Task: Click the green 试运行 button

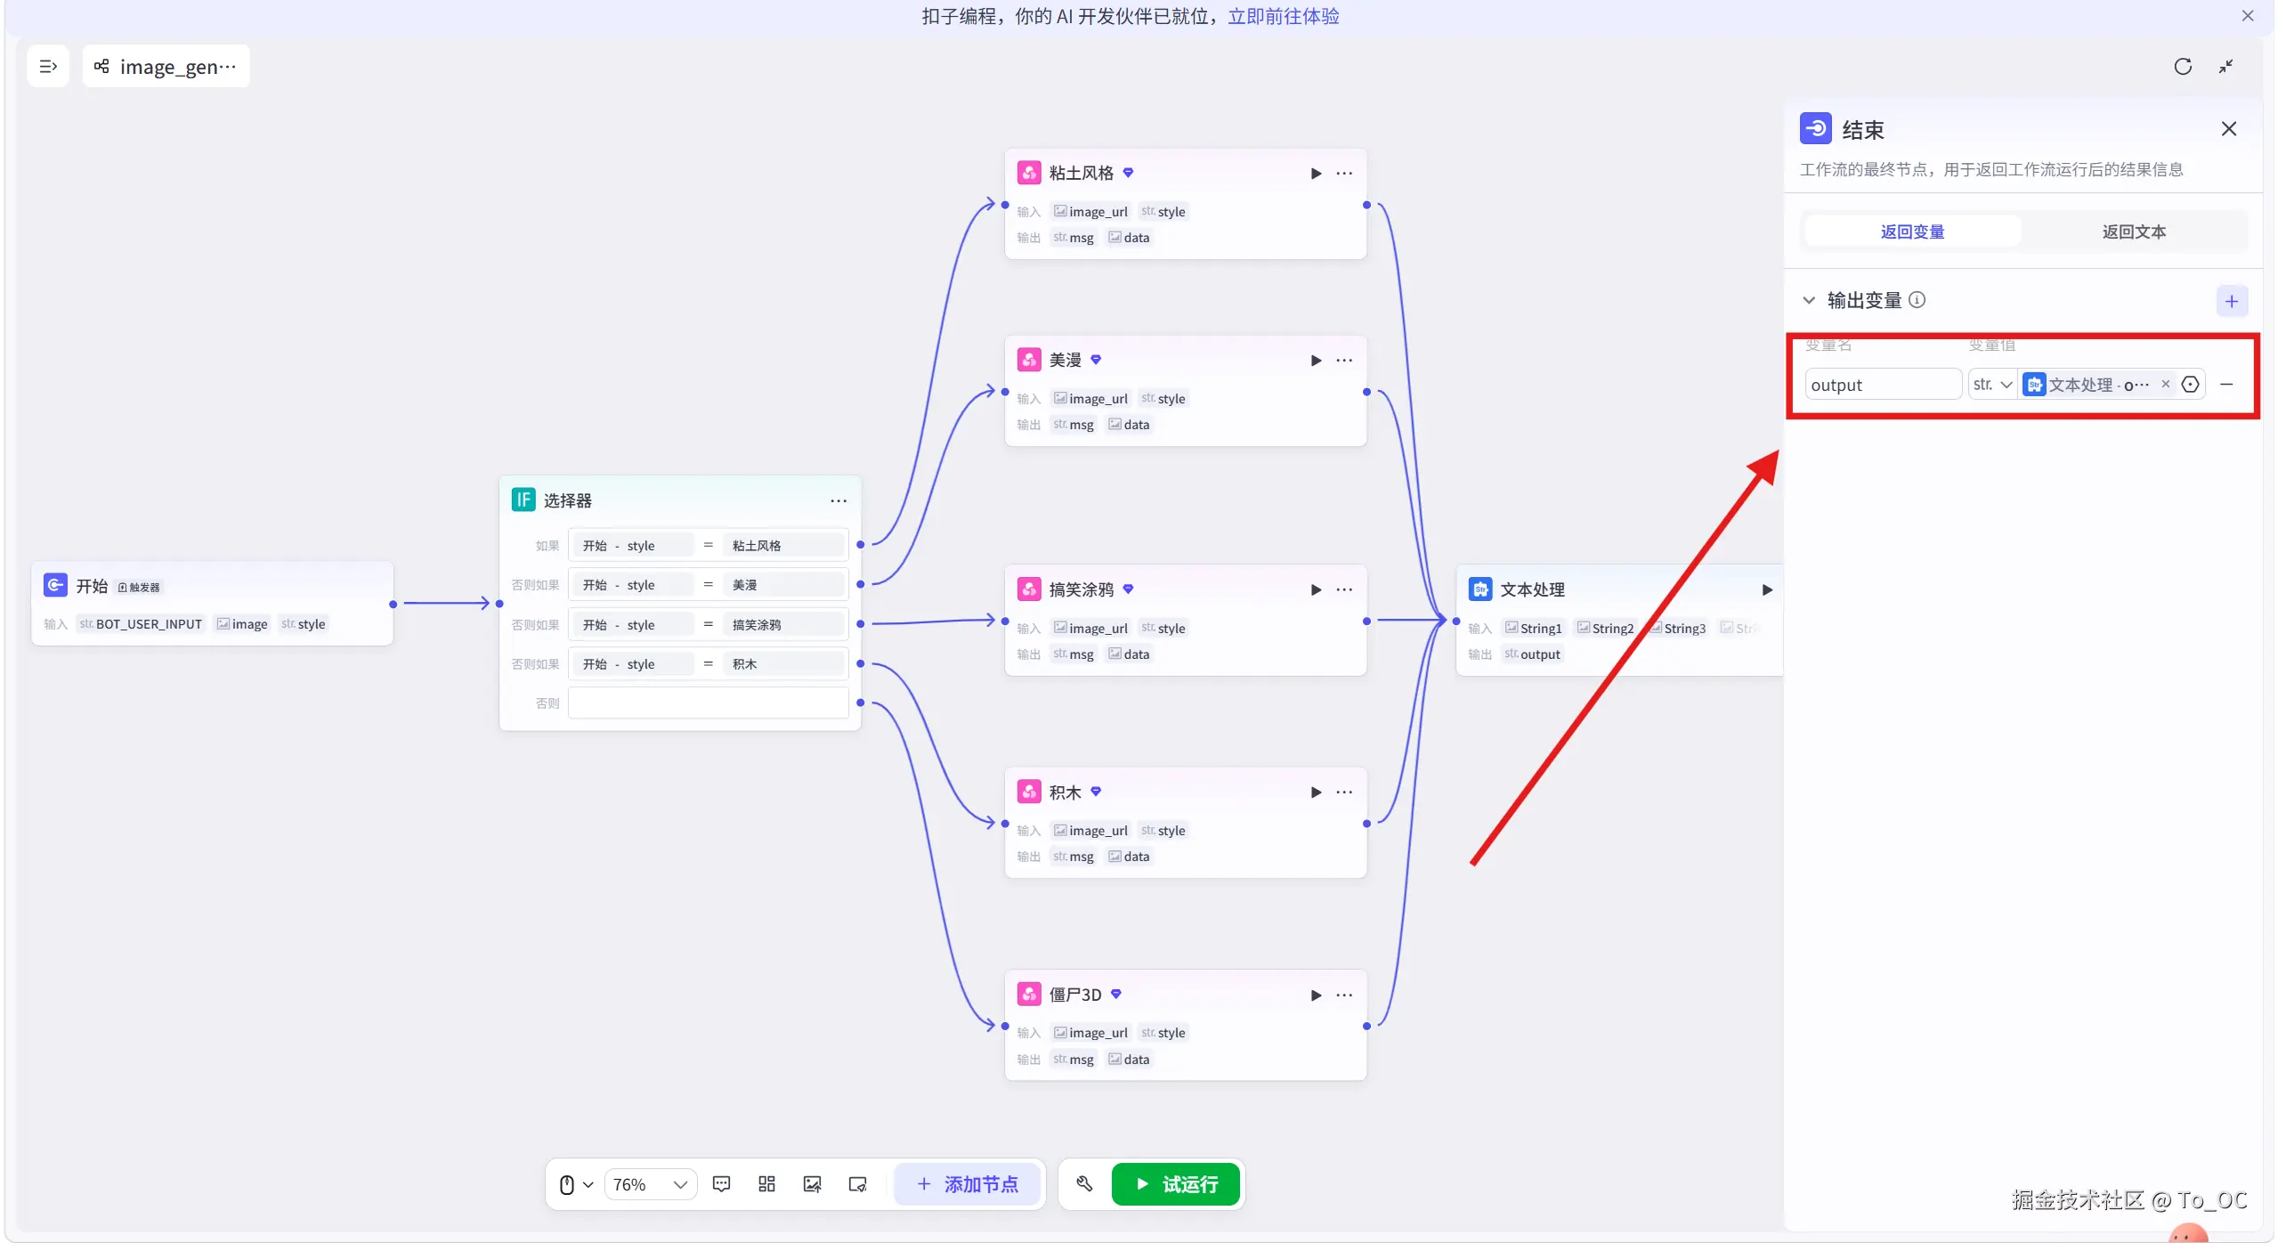Action: 1175,1184
